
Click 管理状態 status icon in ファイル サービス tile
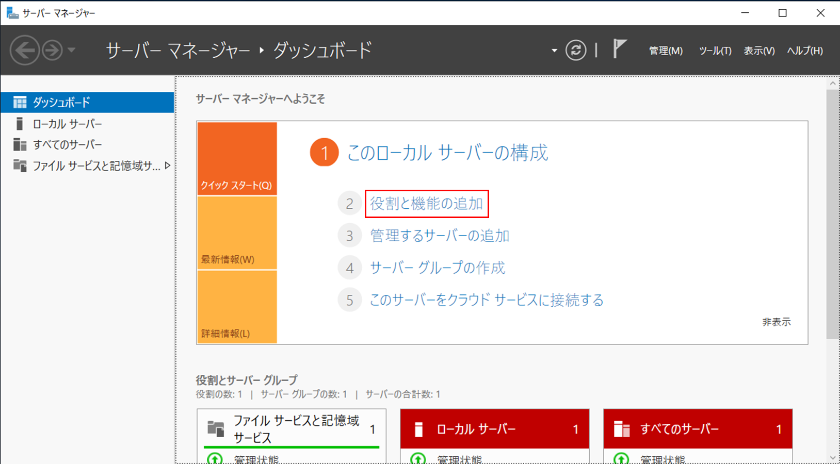pyautogui.click(x=215, y=458)
